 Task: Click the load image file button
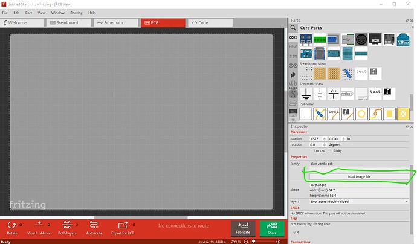tap(359, 177)
